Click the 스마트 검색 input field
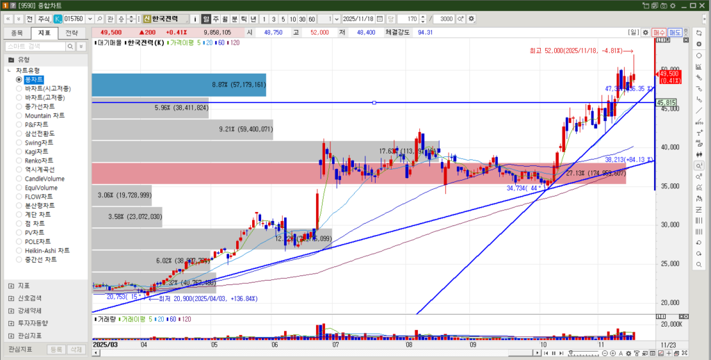 (x=35, y=46)
